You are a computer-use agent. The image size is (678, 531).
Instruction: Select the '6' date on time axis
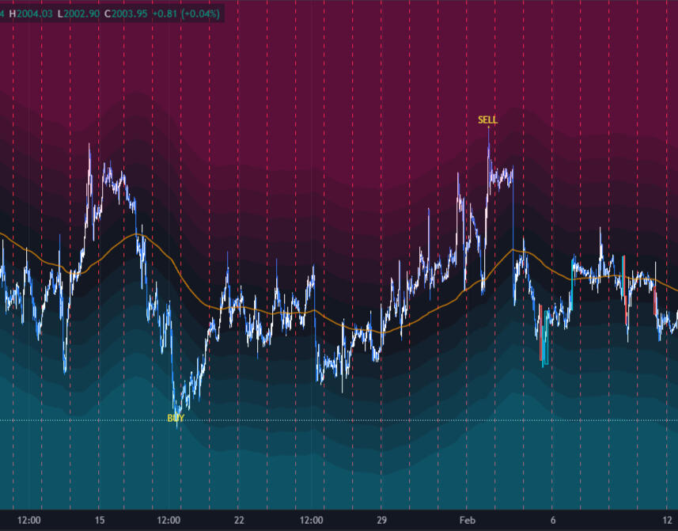pos(553,520)
